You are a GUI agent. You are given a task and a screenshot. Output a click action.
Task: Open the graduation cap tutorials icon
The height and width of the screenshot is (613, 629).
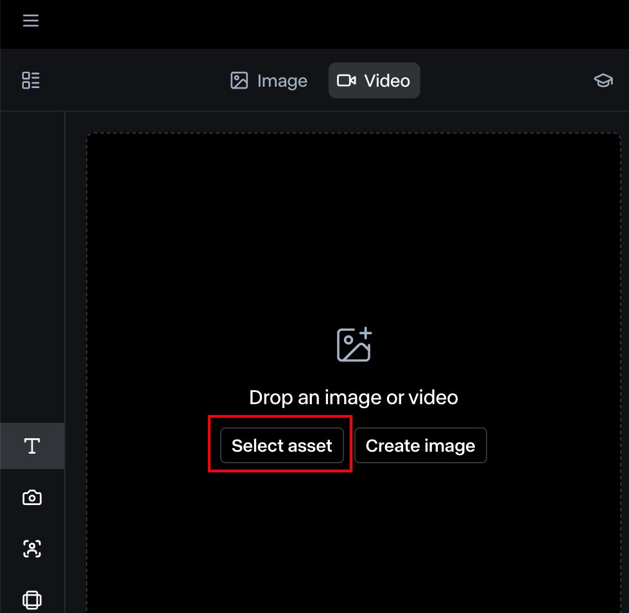[x=603, y=80]
